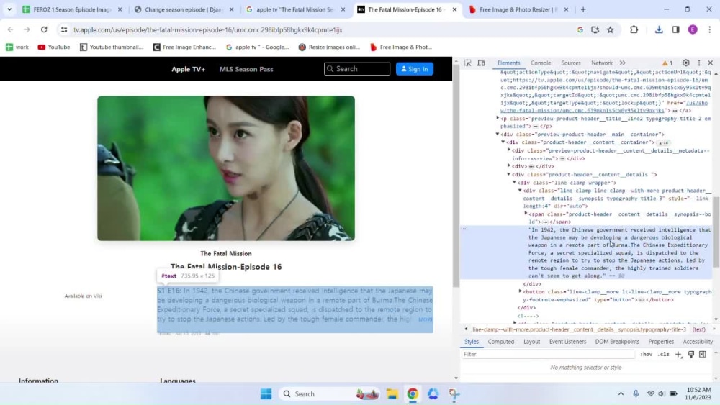Screen dimensions: 720x405
Task: Collapse the preview-product-header__main__container div
Action: (x=498, y=135)
